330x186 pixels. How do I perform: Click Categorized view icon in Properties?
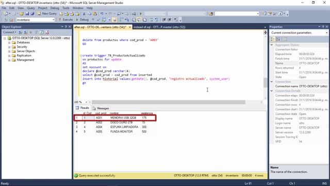tap(272, 39)
